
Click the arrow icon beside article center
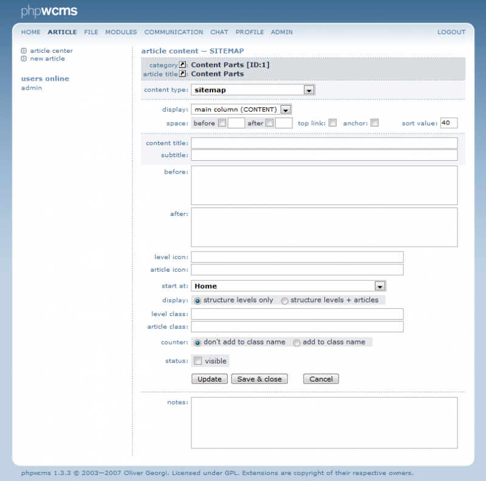(x=24, y=51)
